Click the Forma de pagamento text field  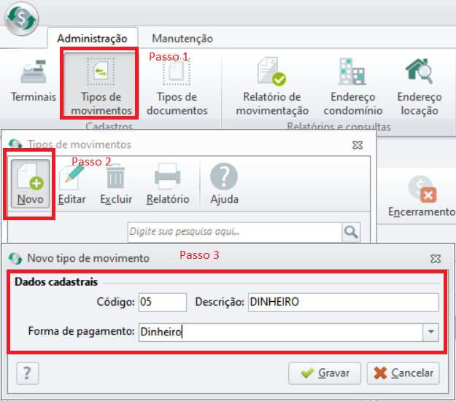pos(281,332)
